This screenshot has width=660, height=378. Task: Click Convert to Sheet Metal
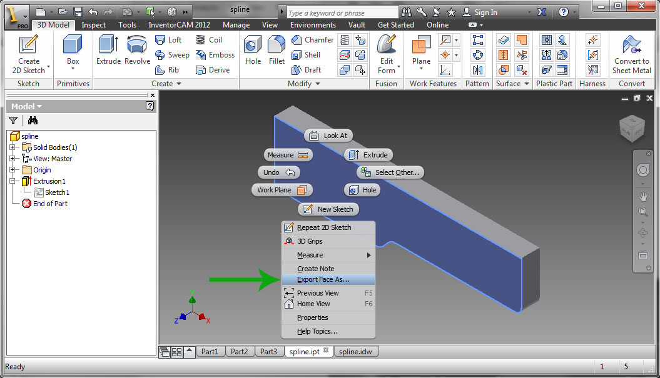coord(631,54)
